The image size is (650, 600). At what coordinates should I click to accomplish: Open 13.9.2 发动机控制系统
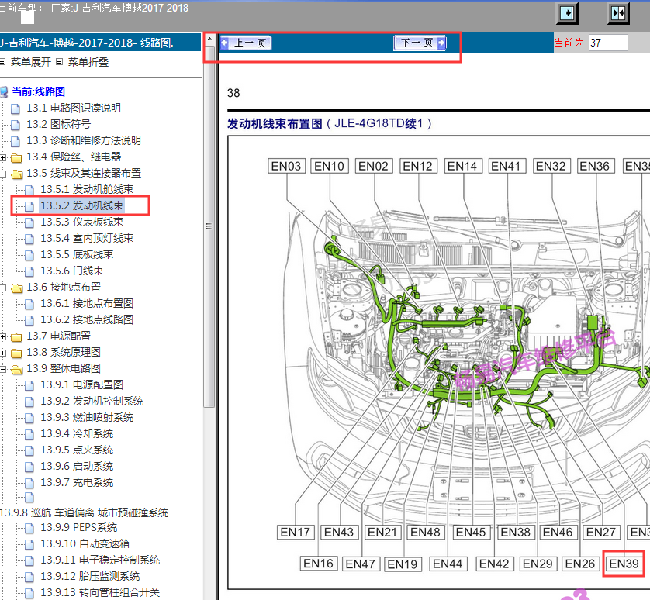[x=92, y=401]
